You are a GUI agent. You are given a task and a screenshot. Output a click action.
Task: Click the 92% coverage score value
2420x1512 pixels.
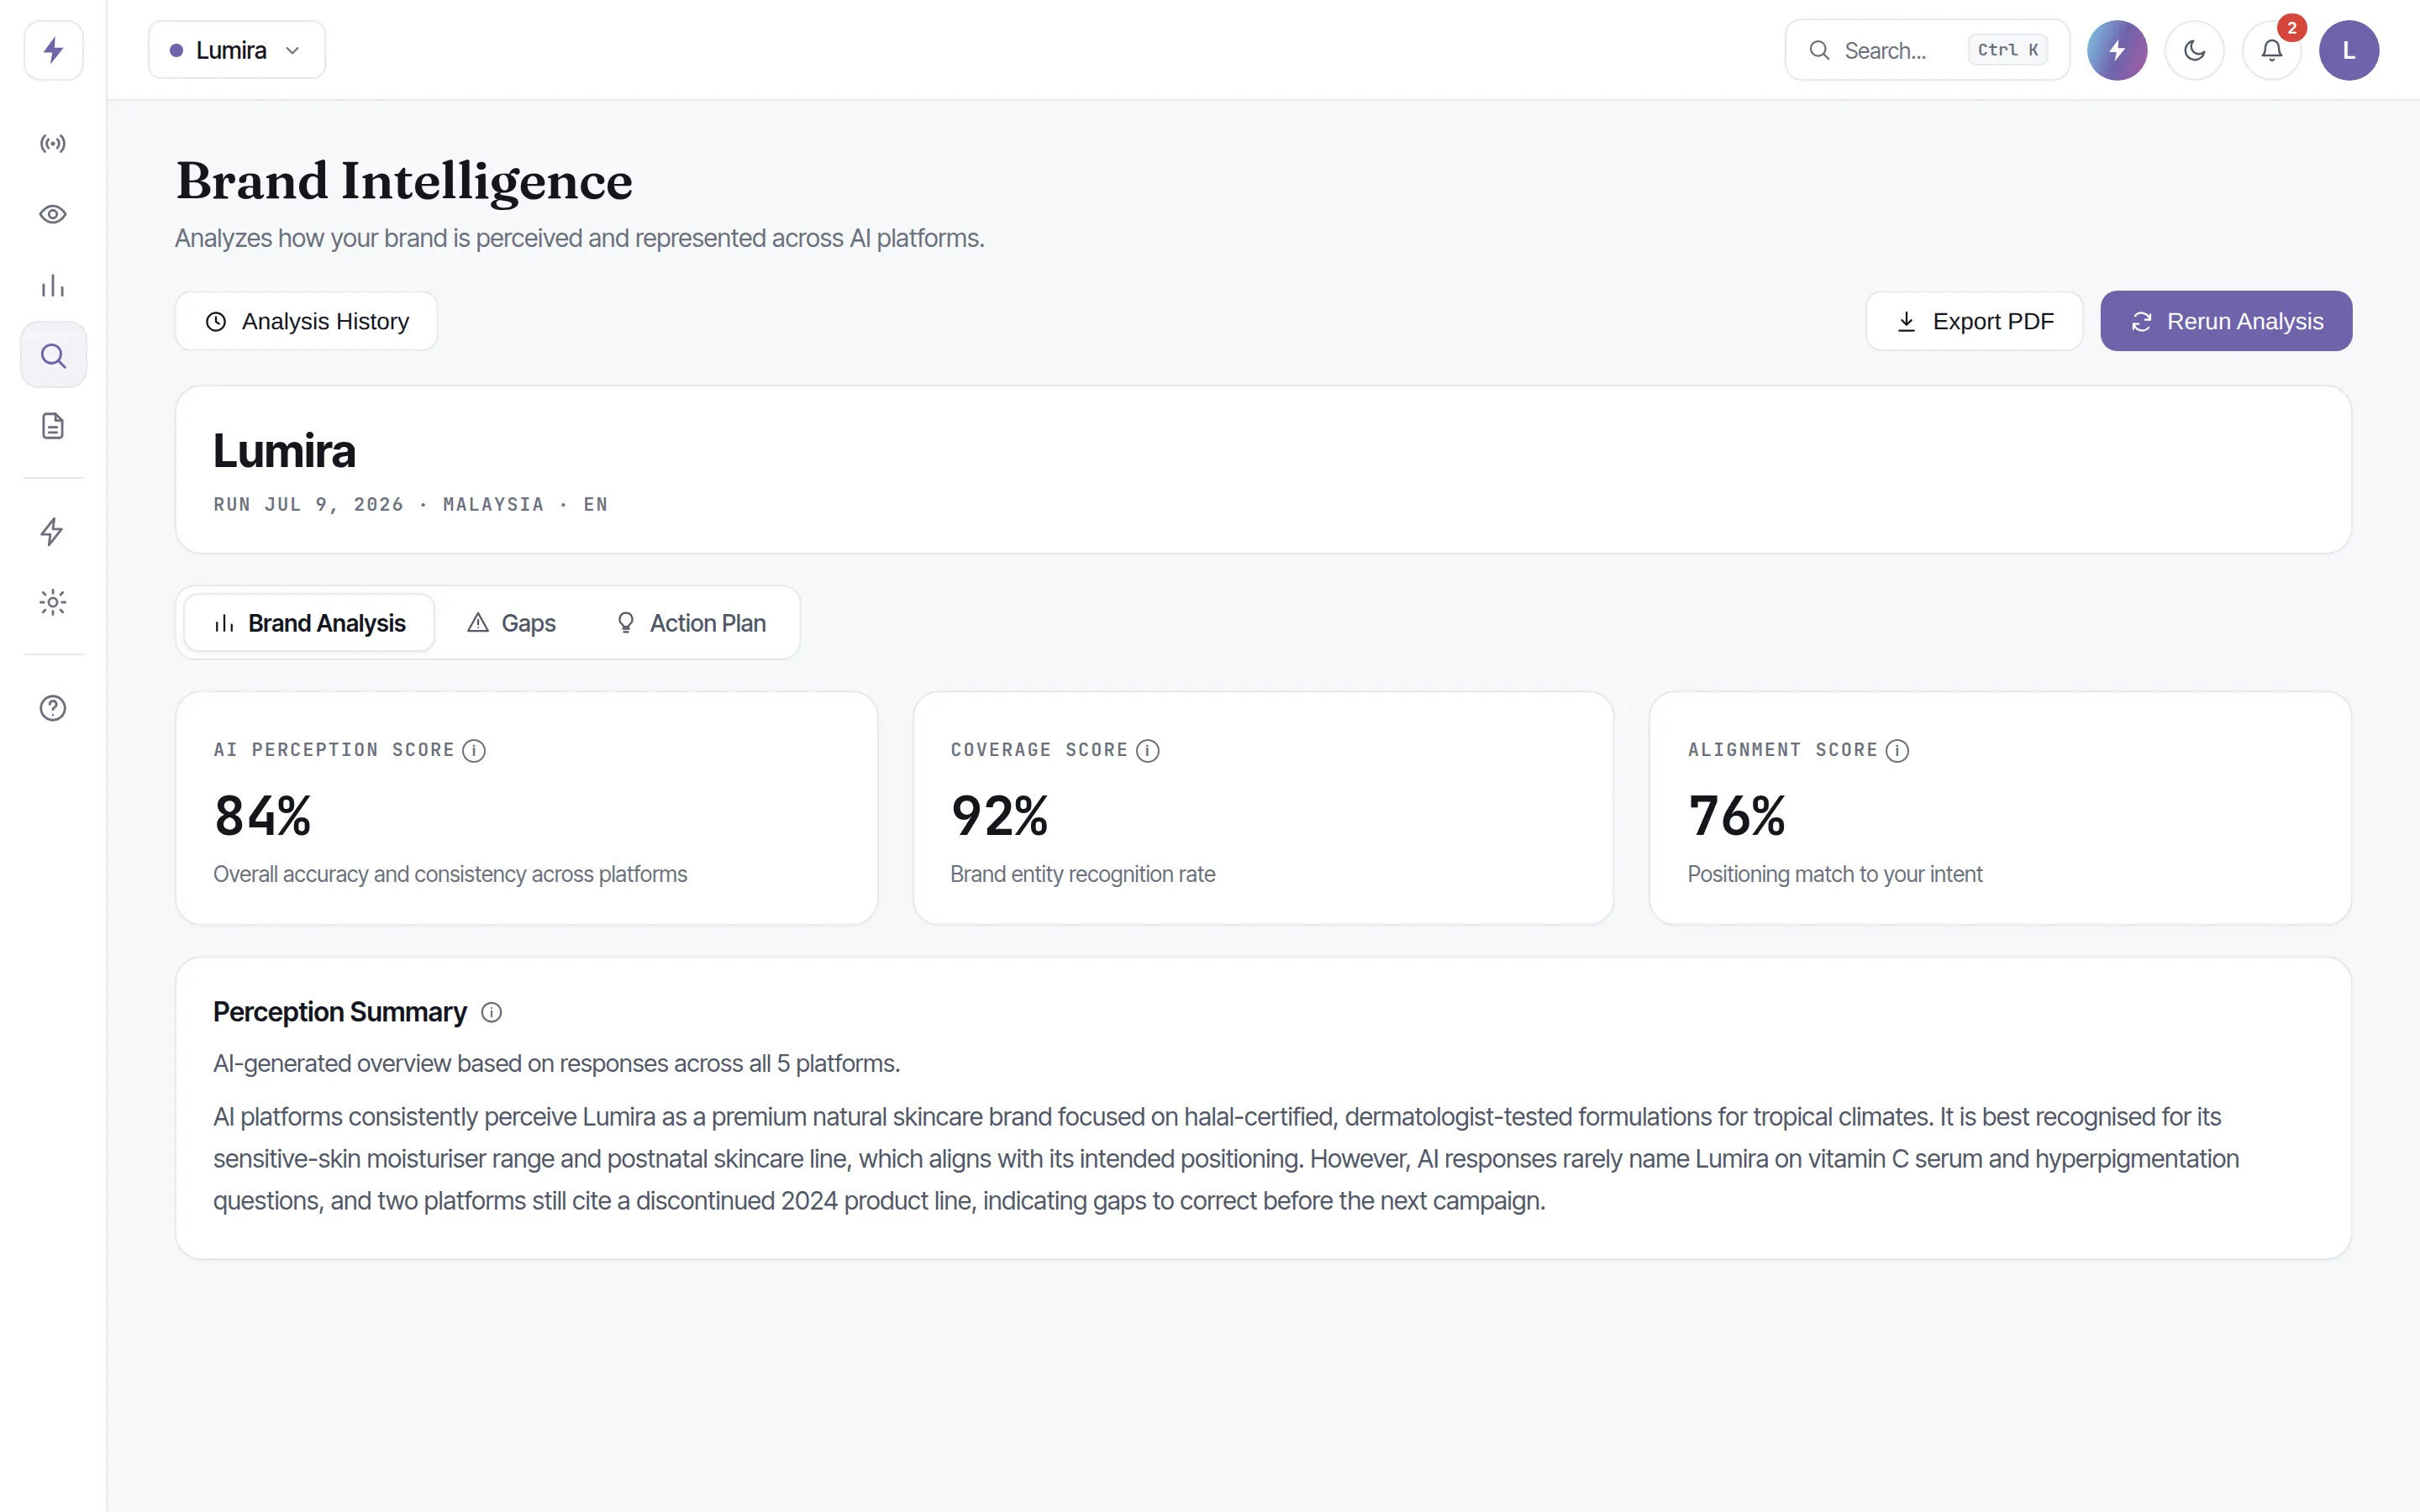click(999, 815)
